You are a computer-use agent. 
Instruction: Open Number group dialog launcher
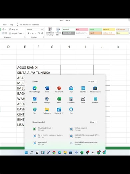tap(43, 37)
